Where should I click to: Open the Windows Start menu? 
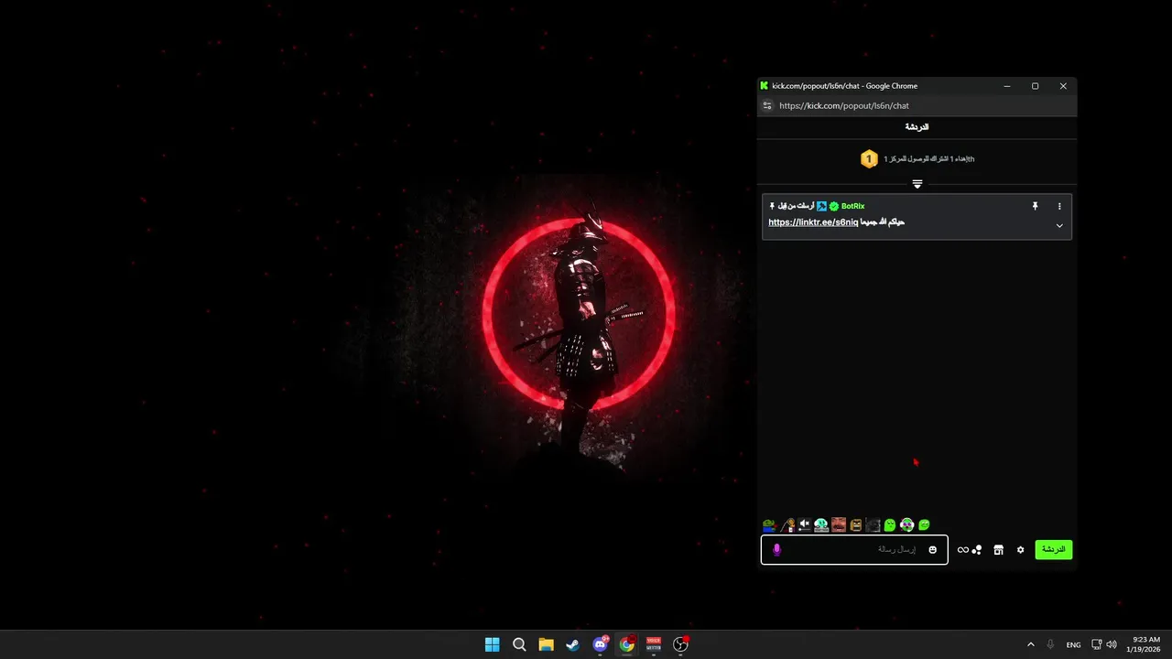492,644
